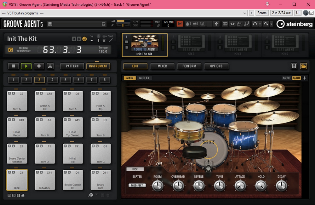This screenshot has height=205, width=315.
Task: Click the UI button in host bar
Action: pyautogui.click(x=298, y=13)
